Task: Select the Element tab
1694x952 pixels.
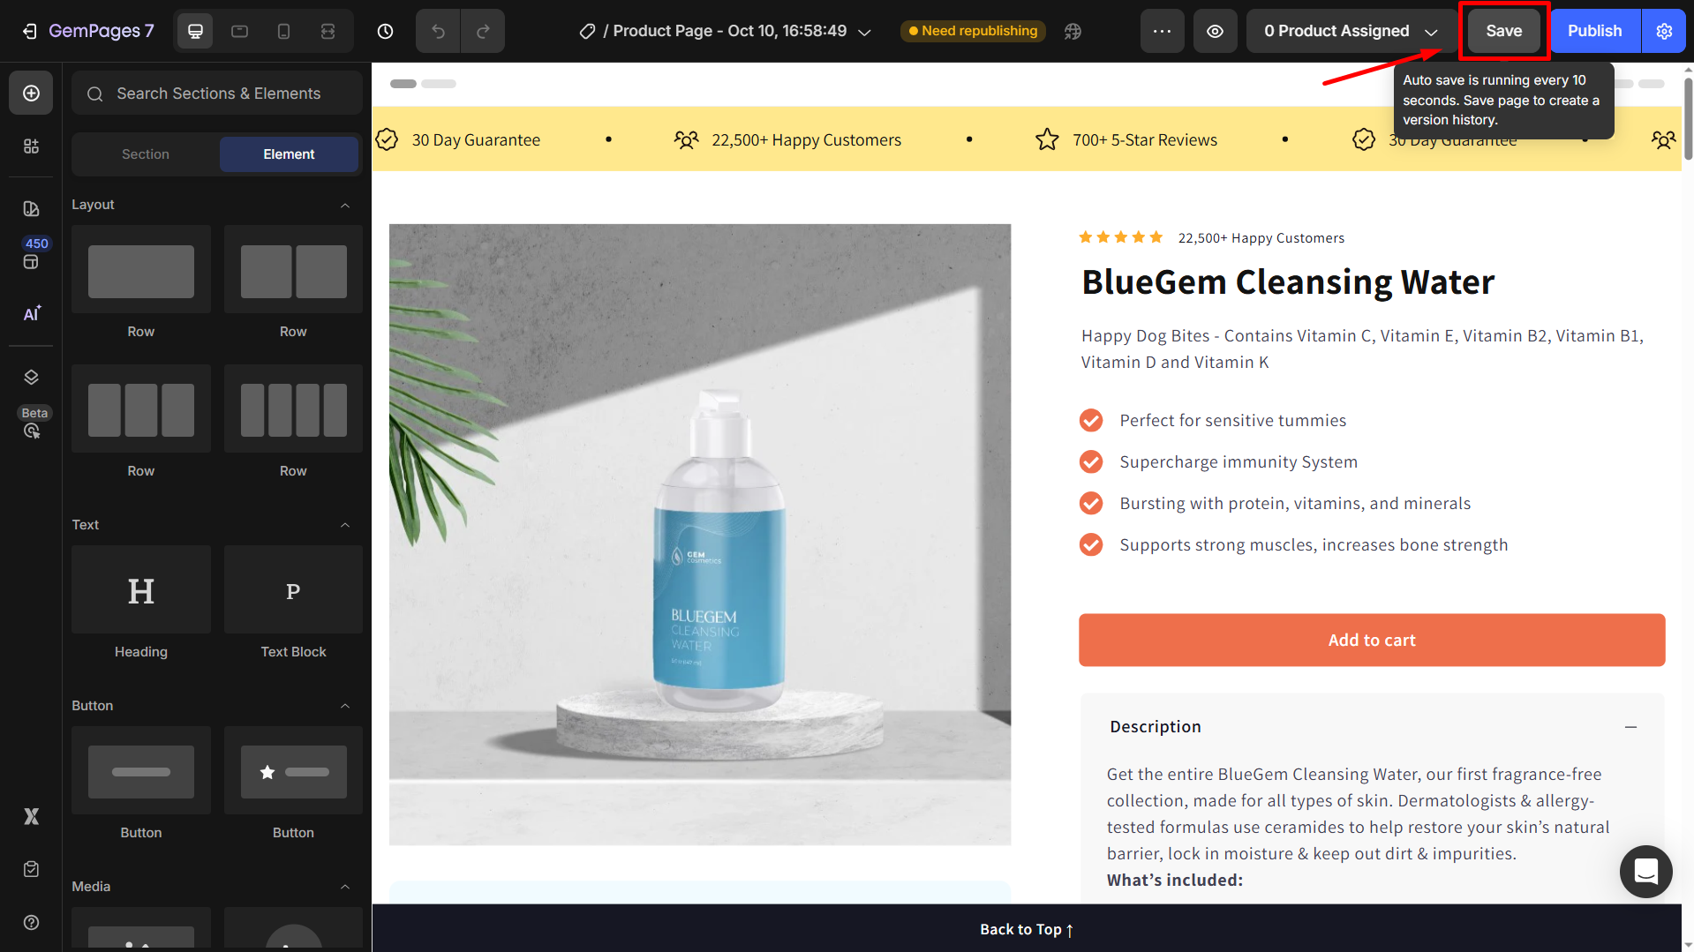Action: point(289,154)
